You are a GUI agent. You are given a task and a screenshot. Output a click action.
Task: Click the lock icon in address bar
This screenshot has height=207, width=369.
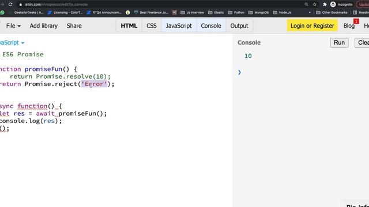[21, 5]
